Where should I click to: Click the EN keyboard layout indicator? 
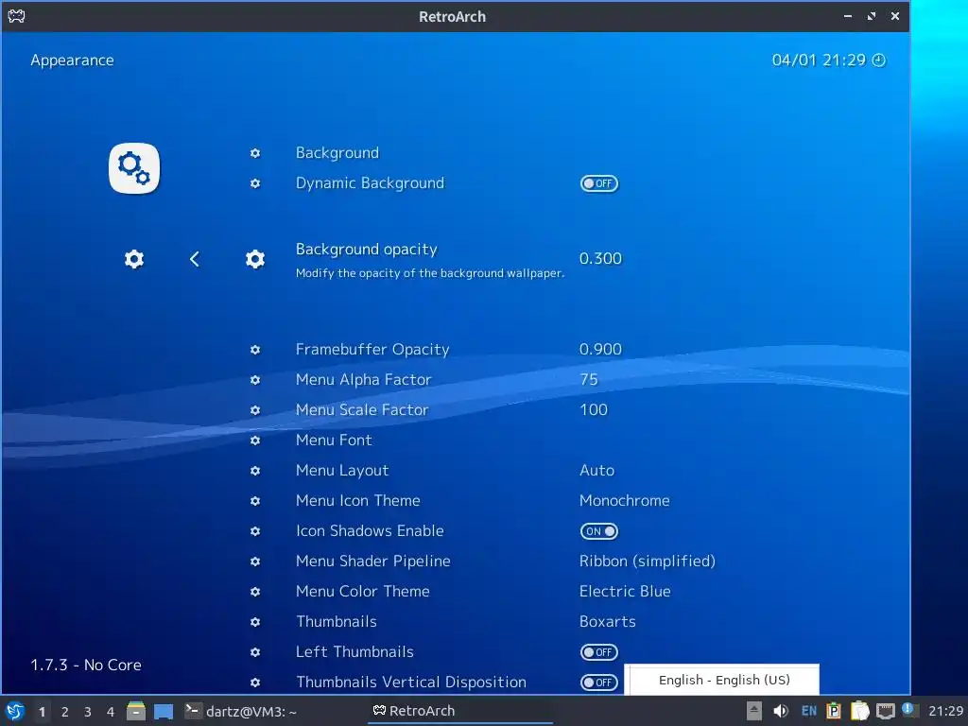tap(809, 711)
